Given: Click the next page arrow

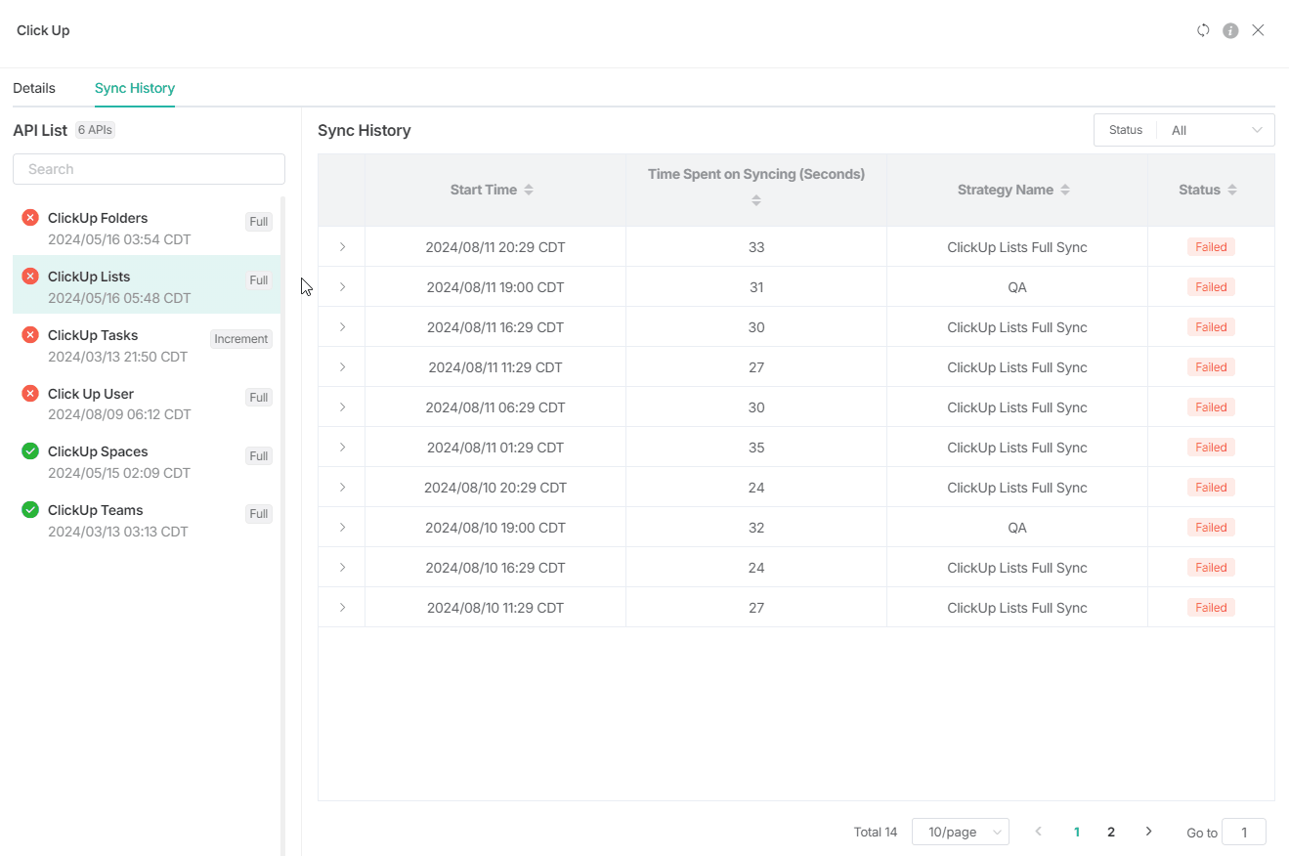Looking at the screenshot, I should tap(1148, 832).
